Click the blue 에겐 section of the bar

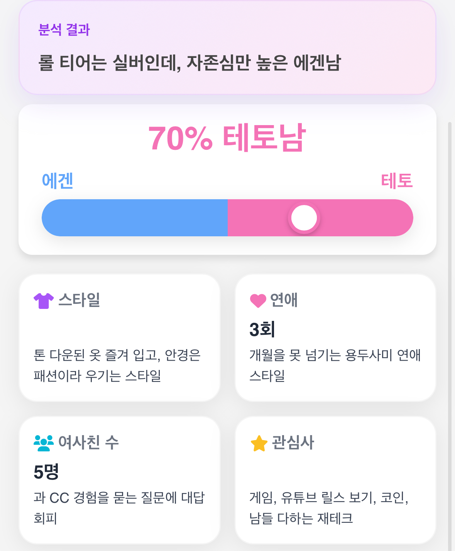(x=135, y=218)
